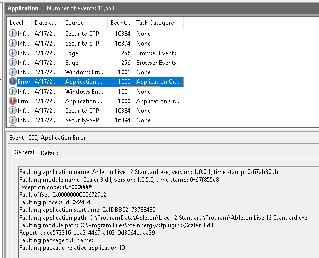Screen dimensions: 319x258
Task: Select 'Security-SPP' source in last 16384 row
Action: coord(82,111)
